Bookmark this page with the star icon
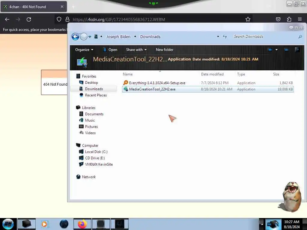307x230 pixels. 248,19
